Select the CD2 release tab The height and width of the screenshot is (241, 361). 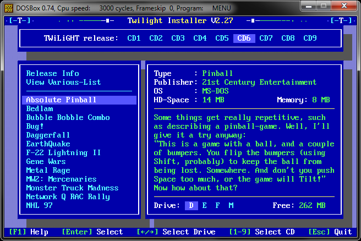tap(156, 38)
